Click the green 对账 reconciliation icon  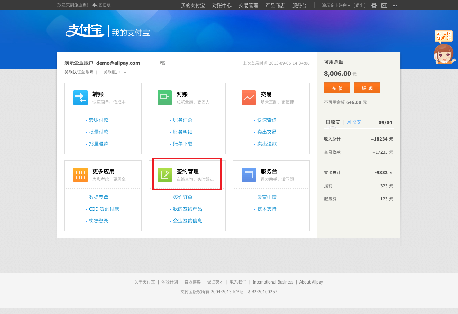pyautogui.click(x=164, y=98)
